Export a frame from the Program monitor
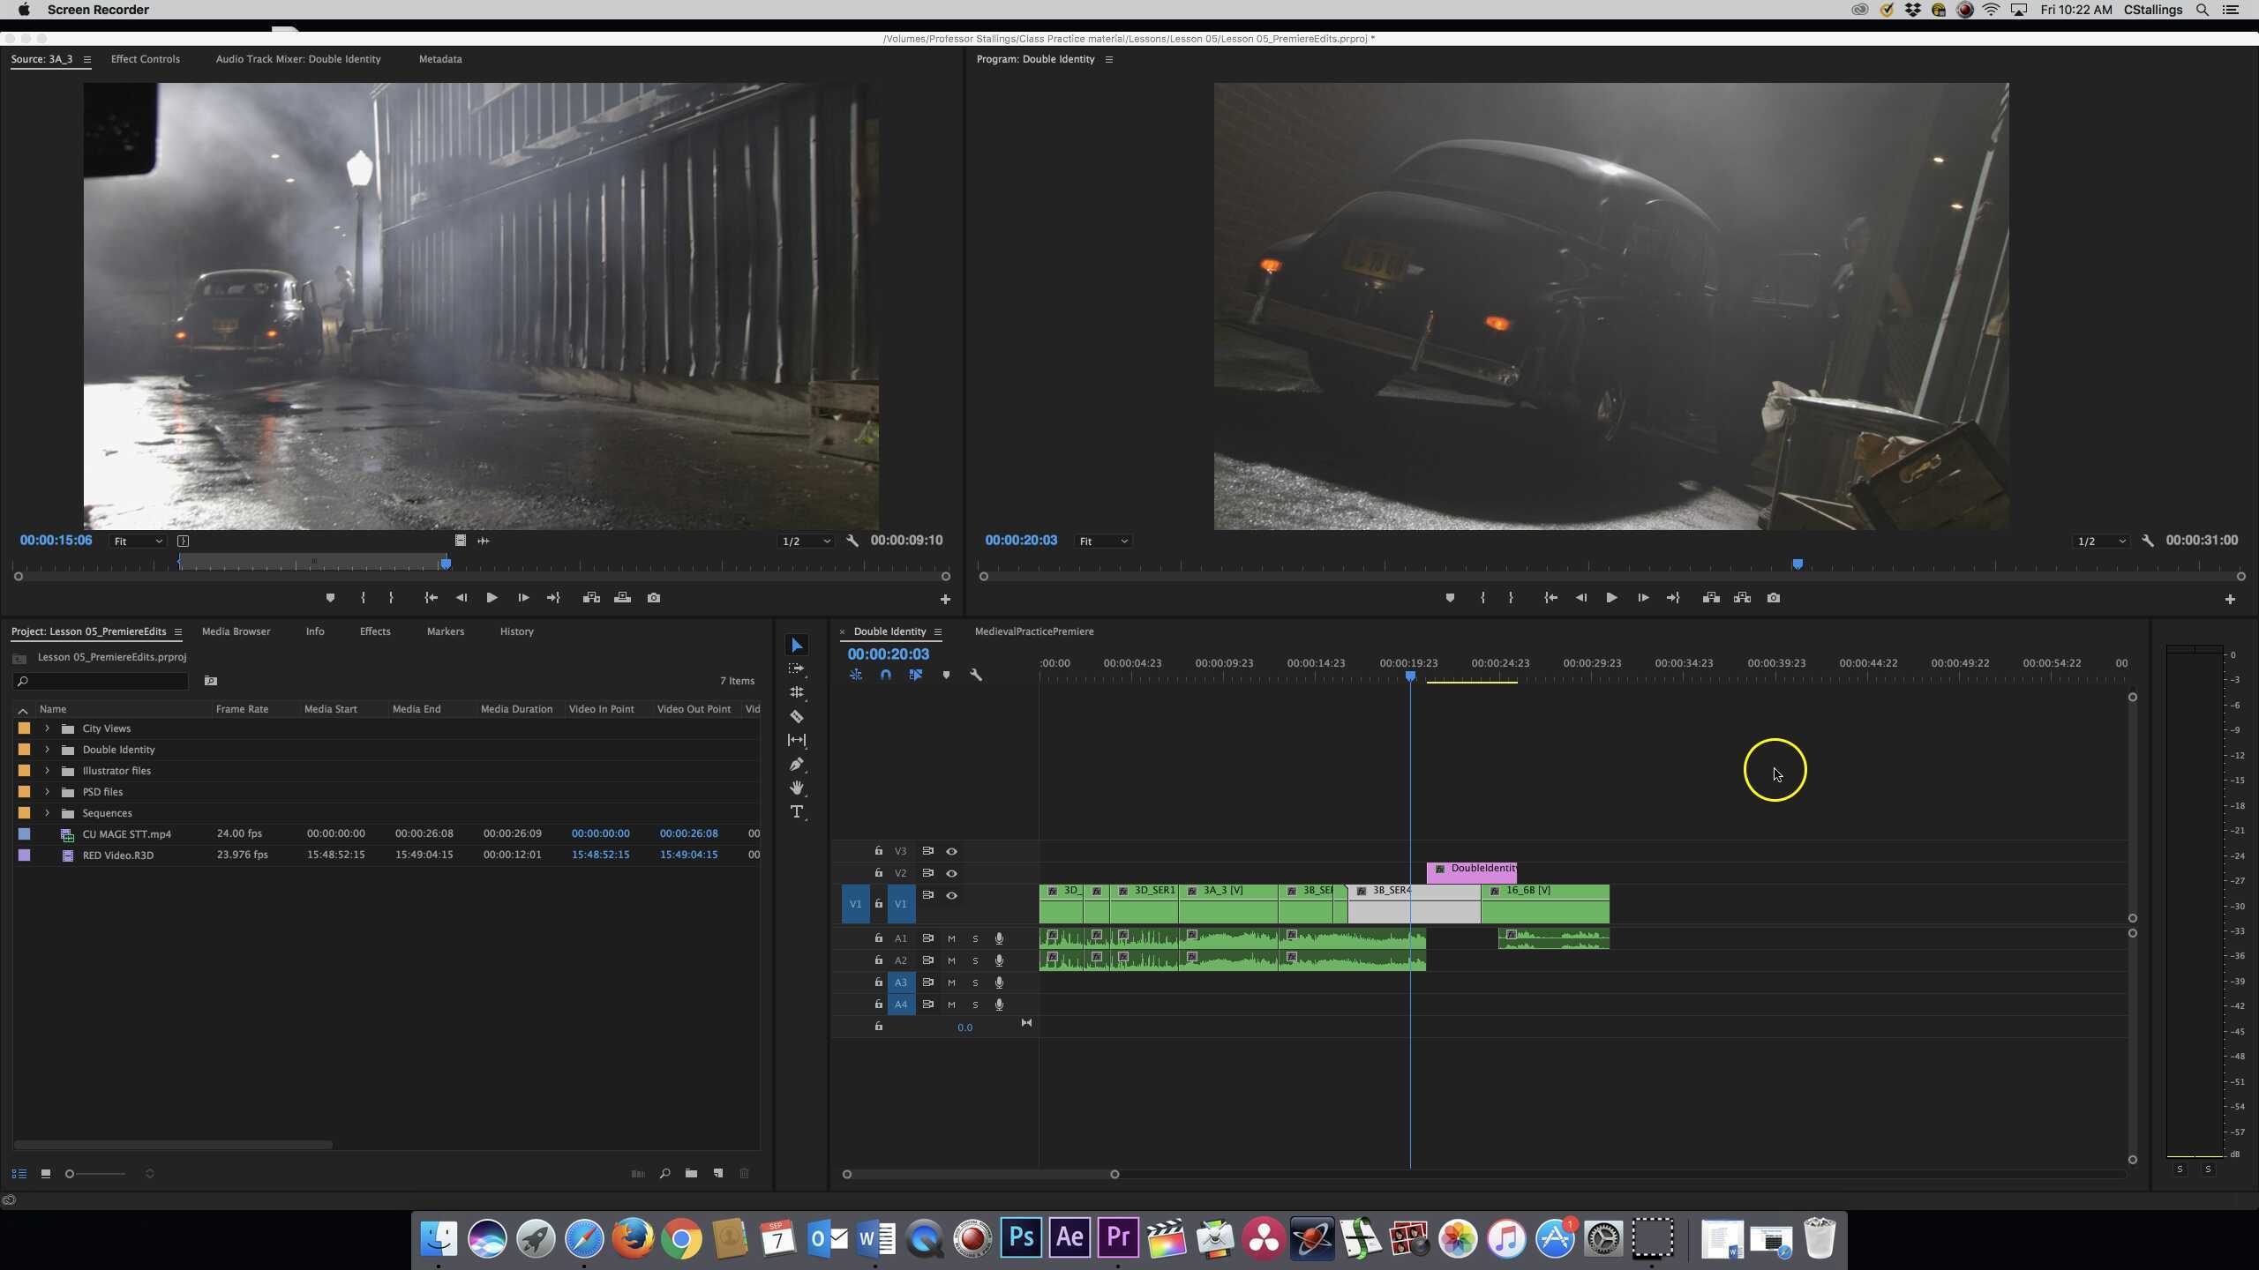The width and height of the screenshot is (2259, 1270). tap(1774, 597)
